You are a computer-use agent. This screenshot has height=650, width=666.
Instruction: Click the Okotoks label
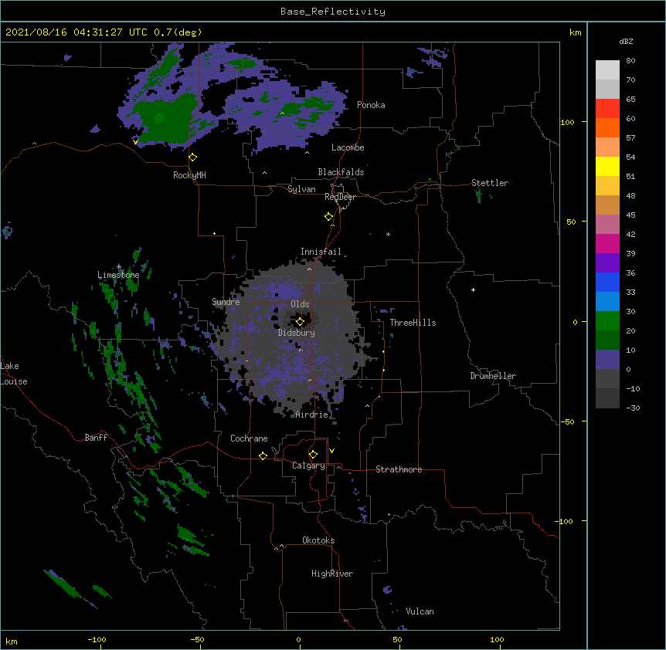pos(318,540)
